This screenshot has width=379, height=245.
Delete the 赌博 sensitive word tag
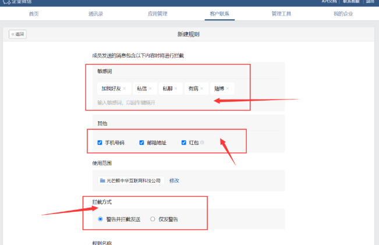click(228, 89)
